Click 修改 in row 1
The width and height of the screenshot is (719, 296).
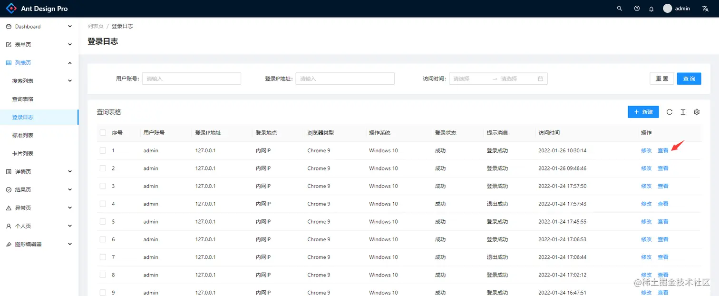(x=646, y=150)
